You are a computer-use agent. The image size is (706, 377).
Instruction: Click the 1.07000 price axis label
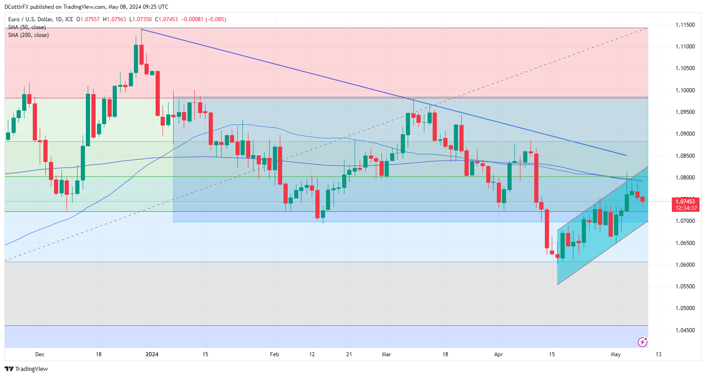coord(685,221)
